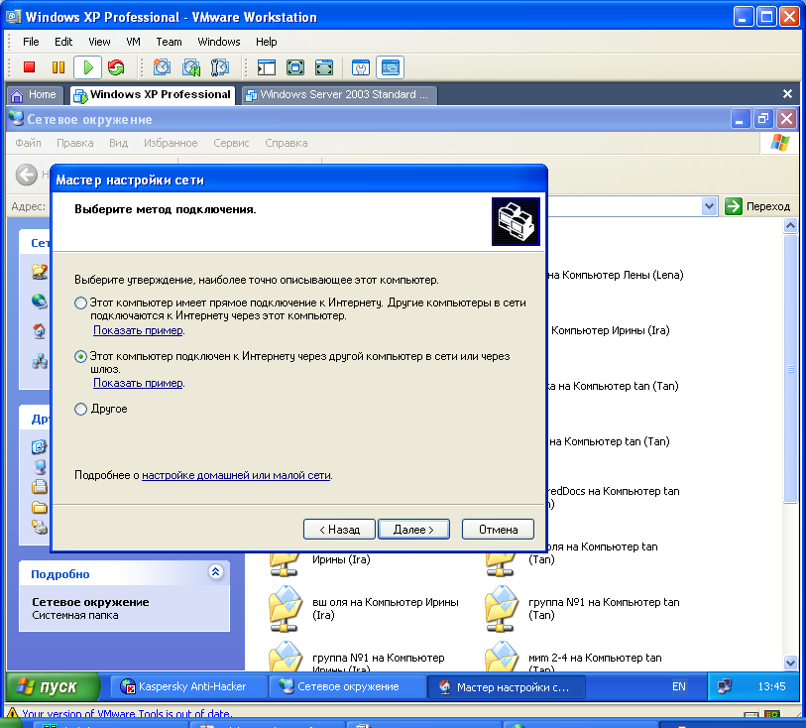The width and height of the screenshot is (806, 728).
Task: Click the Windows flag logo in network window
Action: pos(780,143)
